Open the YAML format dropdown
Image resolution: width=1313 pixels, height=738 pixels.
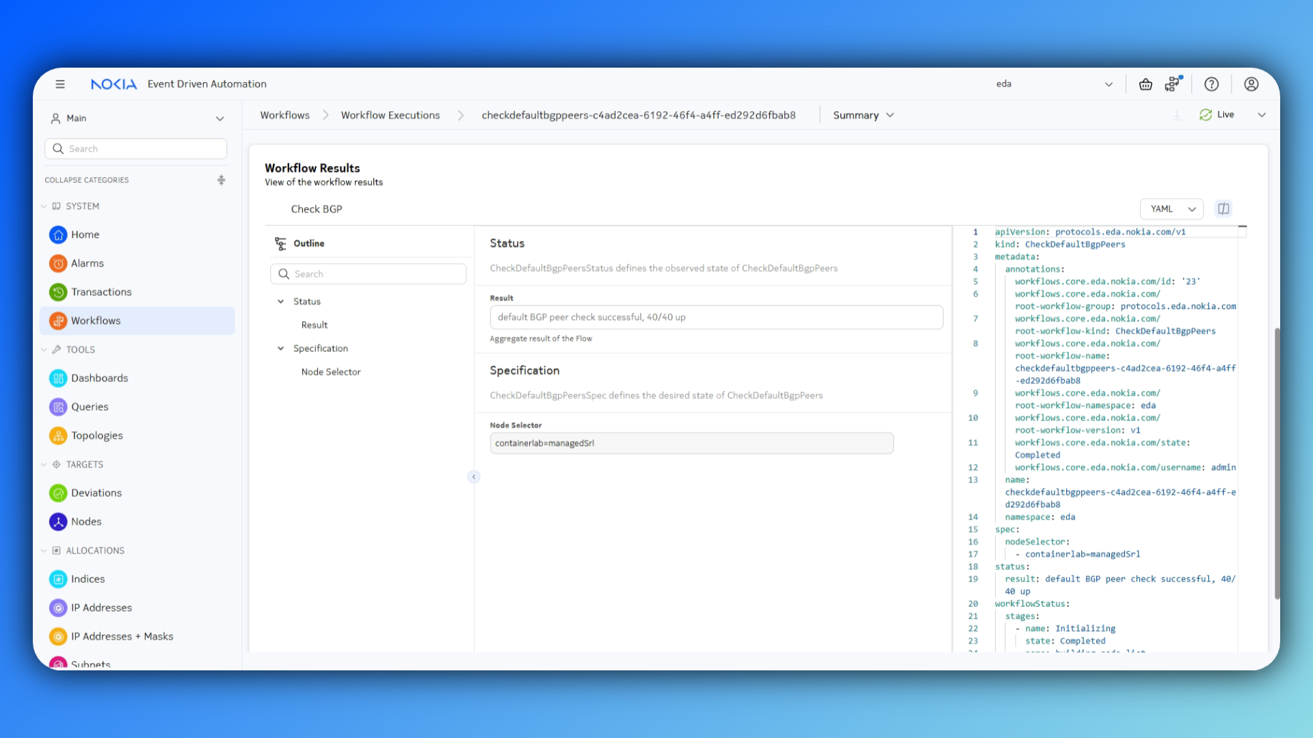tap(1172, 208)
